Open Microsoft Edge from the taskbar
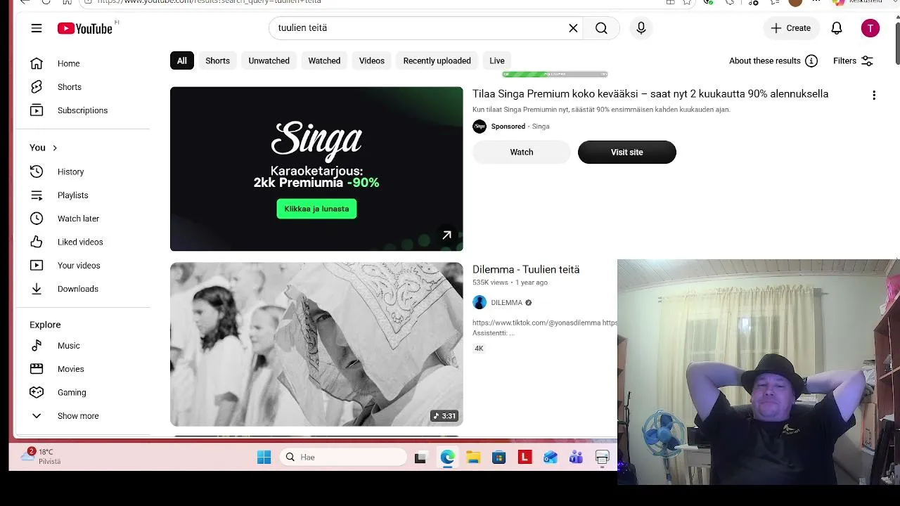Image resolution: width=900 pixels, height=506 pixels. pos(447,458)
